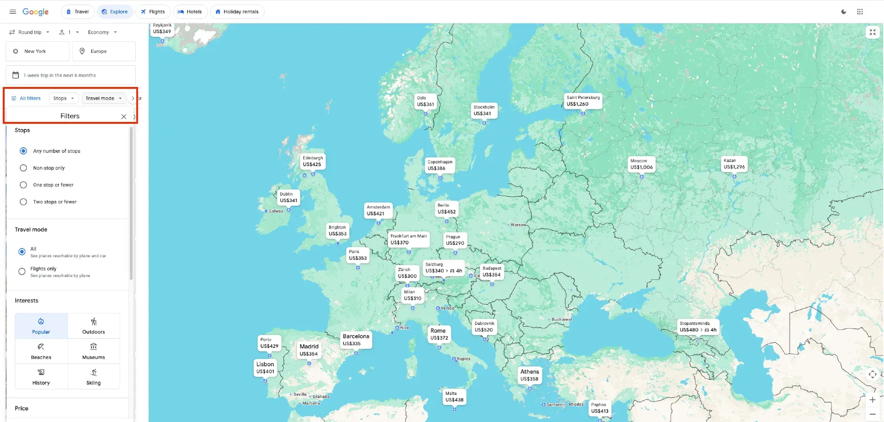This screenshot has height=422, width=884.
Task: Select the History interest filter
Action: point(41,376)
